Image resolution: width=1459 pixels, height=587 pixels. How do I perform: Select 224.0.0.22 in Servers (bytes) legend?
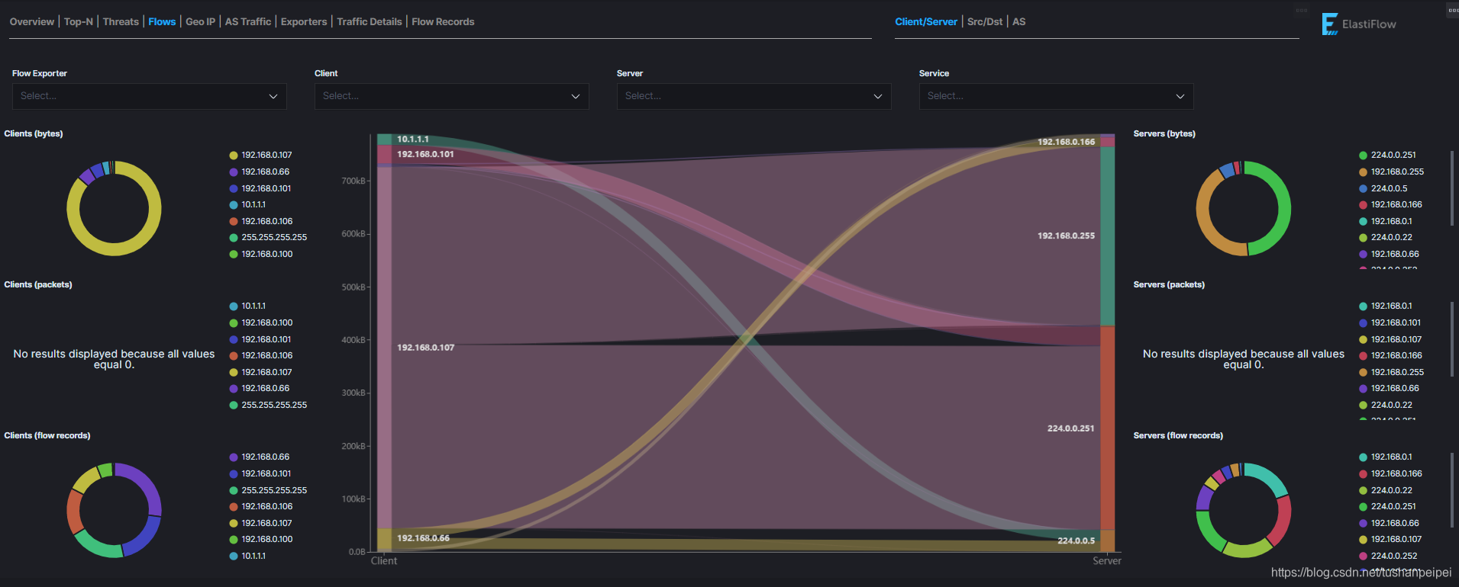point(1386,238)
